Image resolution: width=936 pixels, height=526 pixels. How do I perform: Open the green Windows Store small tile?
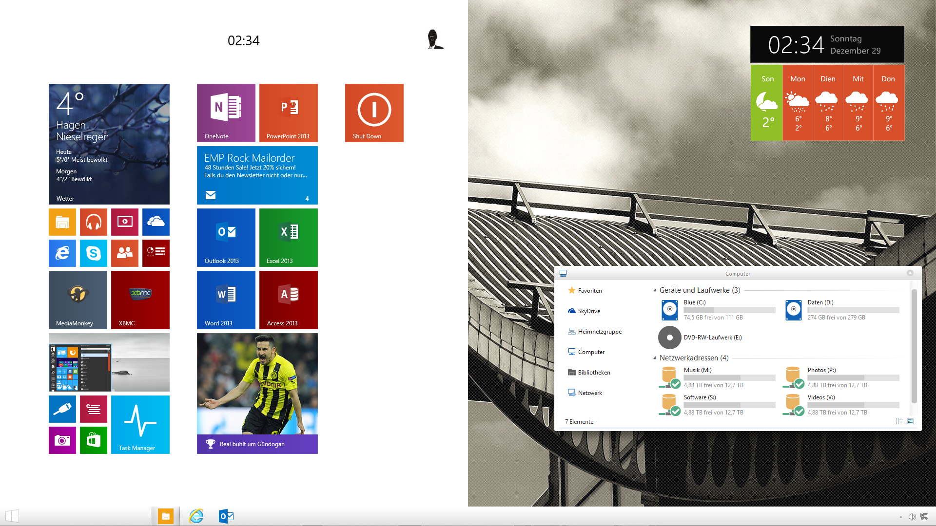(93, 440)
